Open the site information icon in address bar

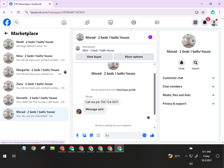[x=26, y=12]
